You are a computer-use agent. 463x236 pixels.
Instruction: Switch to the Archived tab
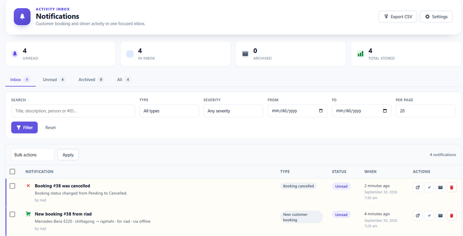[x=91, y=79]
